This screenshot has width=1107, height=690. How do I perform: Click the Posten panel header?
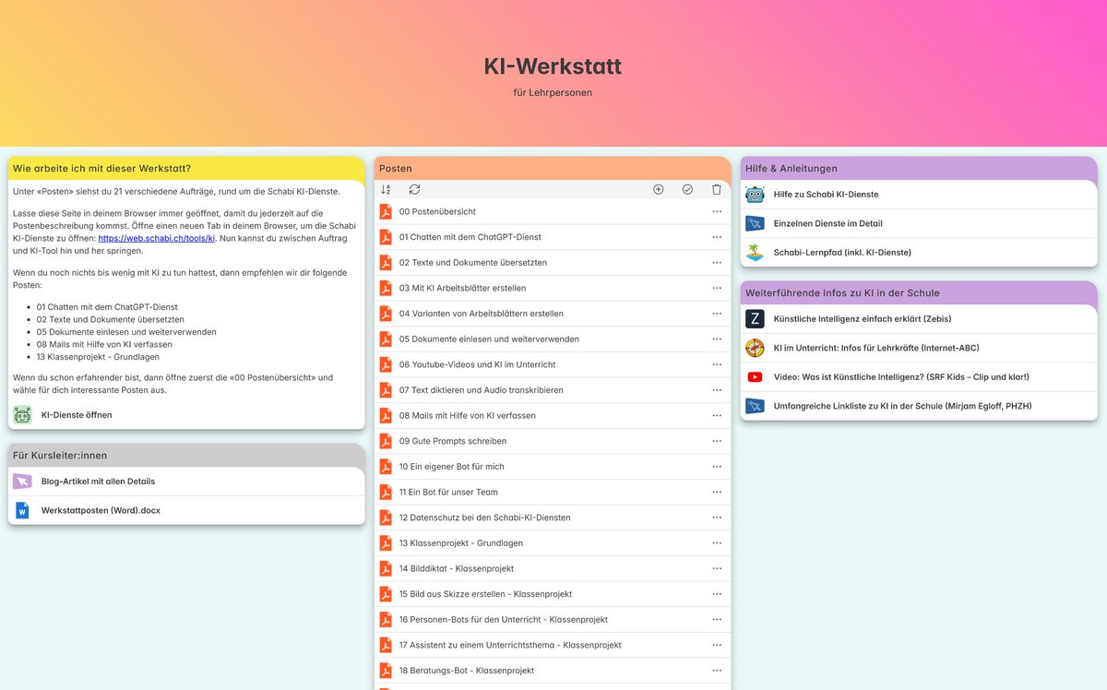click(553, 168)
